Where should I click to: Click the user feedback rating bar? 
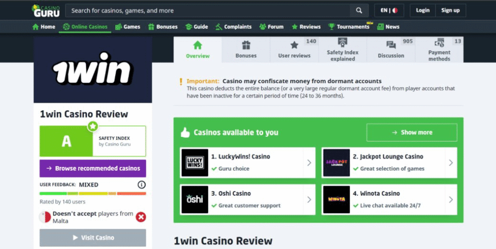point(93,193)
